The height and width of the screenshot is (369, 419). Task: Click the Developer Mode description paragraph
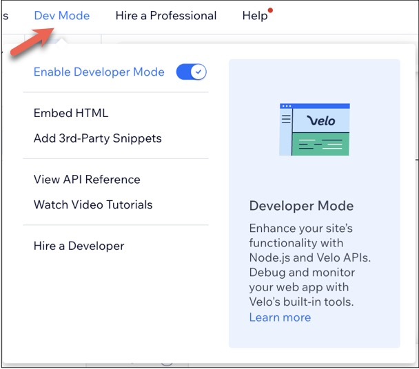click(310, 265)
